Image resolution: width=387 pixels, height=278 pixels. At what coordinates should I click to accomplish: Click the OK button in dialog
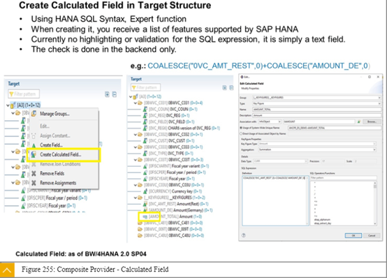(x=353, y=235)
